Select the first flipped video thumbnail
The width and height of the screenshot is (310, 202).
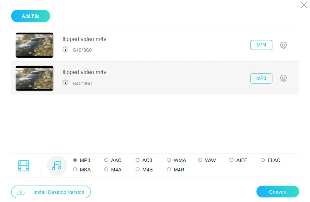pos(34,45)
